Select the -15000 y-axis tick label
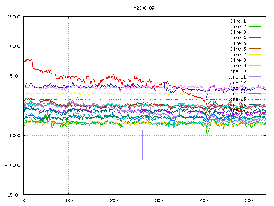 [x=12, y=195]
